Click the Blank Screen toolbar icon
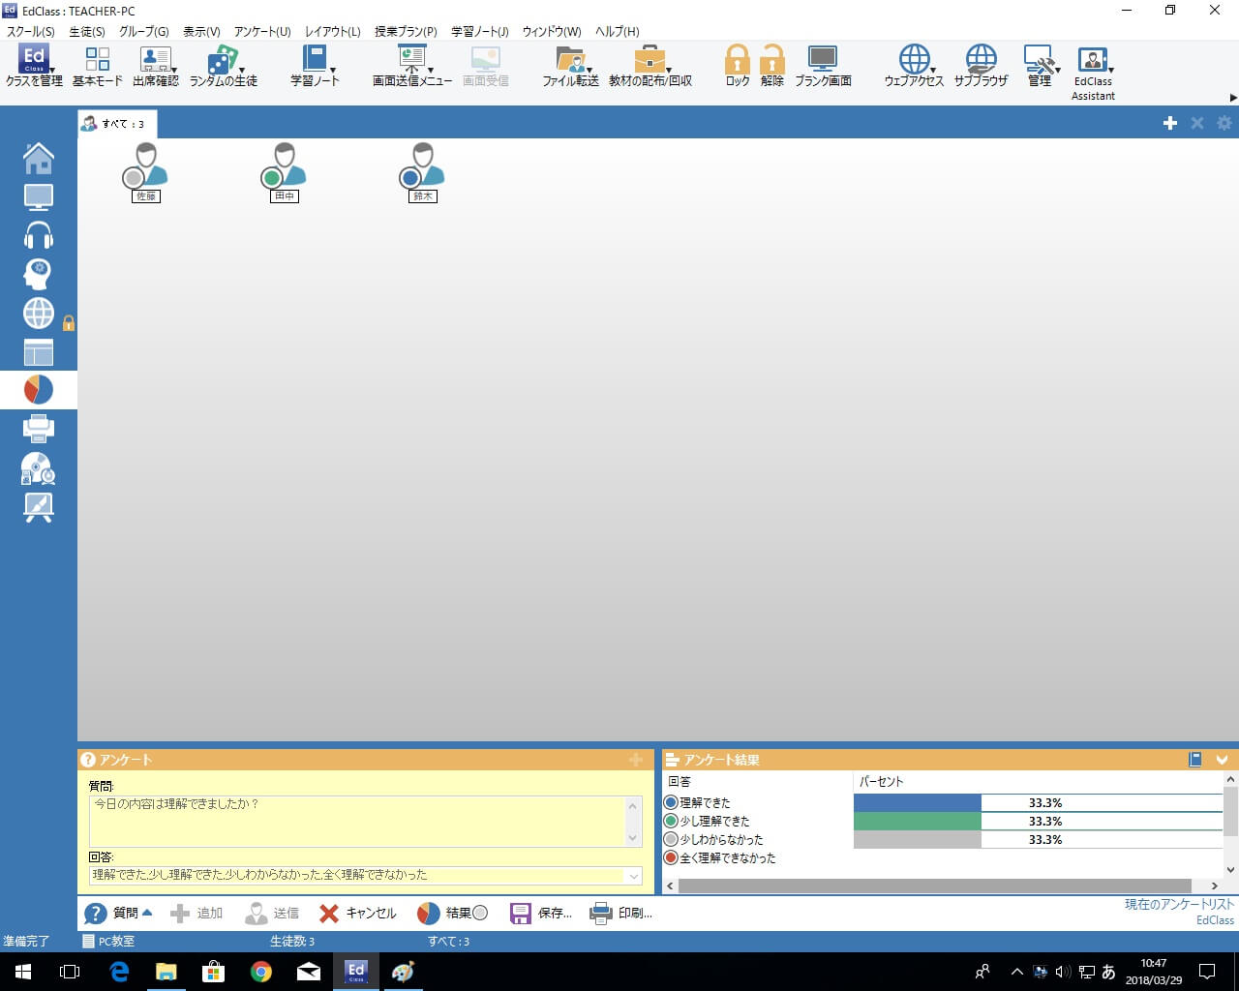The image size is (1239, 991). point(823,66)
